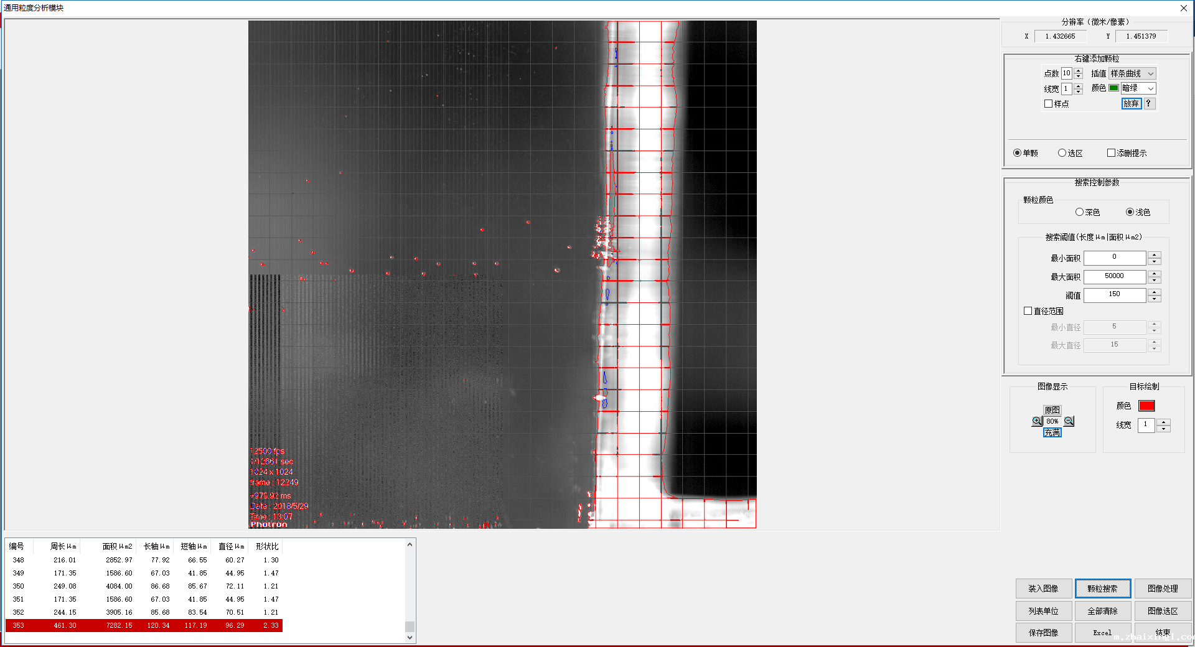
Task: Tick the 直径范围 diameter range checkbox
Action: [x=1028, y=311]
